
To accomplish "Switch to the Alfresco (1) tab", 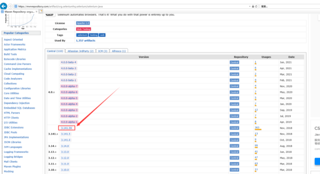I will (x=119, y=51).
